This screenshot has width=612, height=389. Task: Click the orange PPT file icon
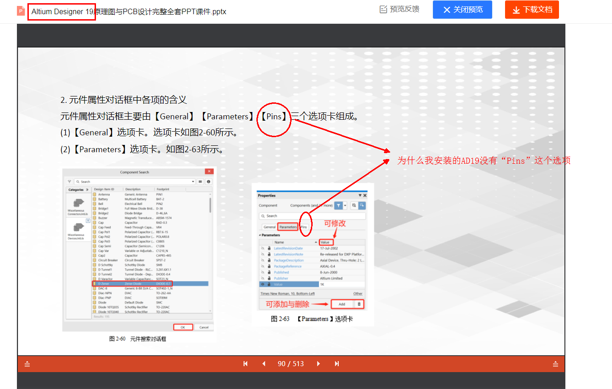click(x=21, y=11)
